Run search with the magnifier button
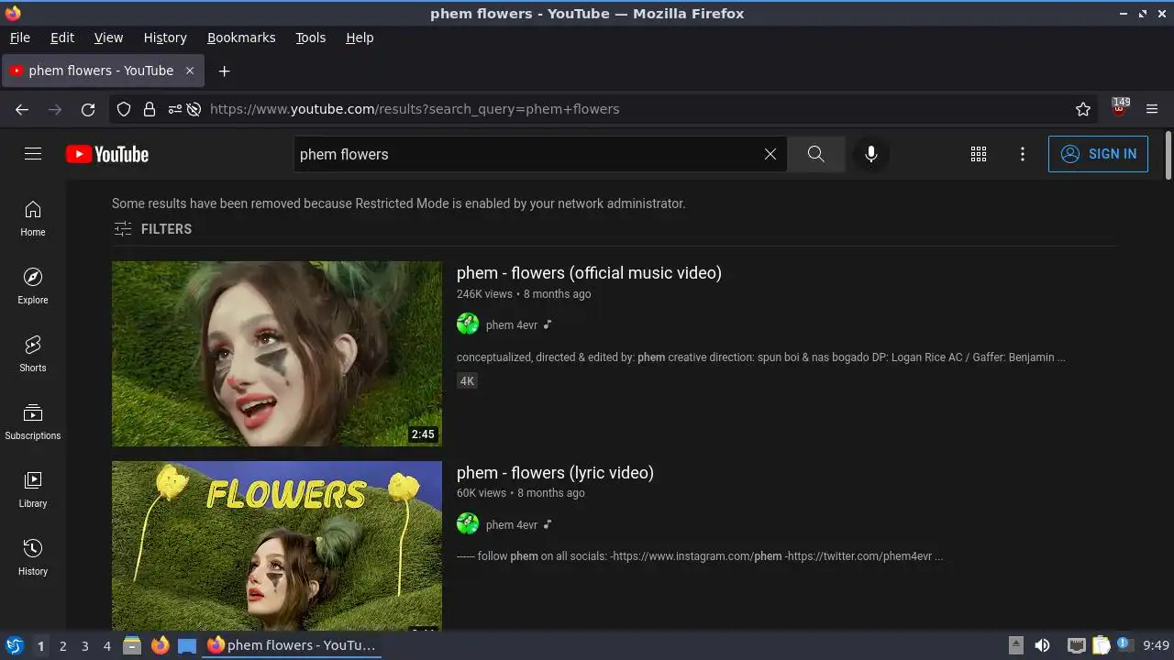1174x660 pixels. (x=815, y=154)
